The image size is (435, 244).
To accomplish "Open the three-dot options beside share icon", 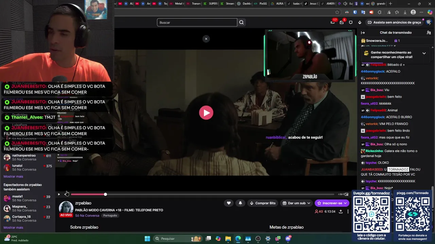I will (348, 211).
